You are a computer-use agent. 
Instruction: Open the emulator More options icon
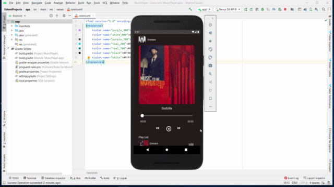(x=210, y=106)
